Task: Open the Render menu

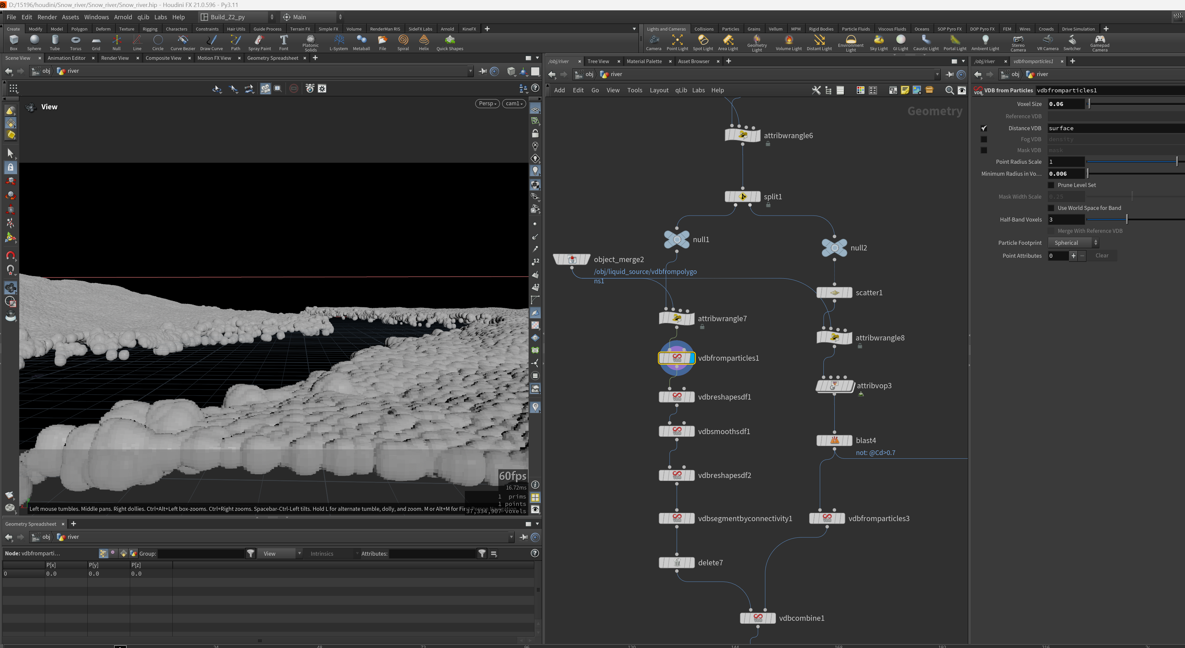Action: pos(47,17)
